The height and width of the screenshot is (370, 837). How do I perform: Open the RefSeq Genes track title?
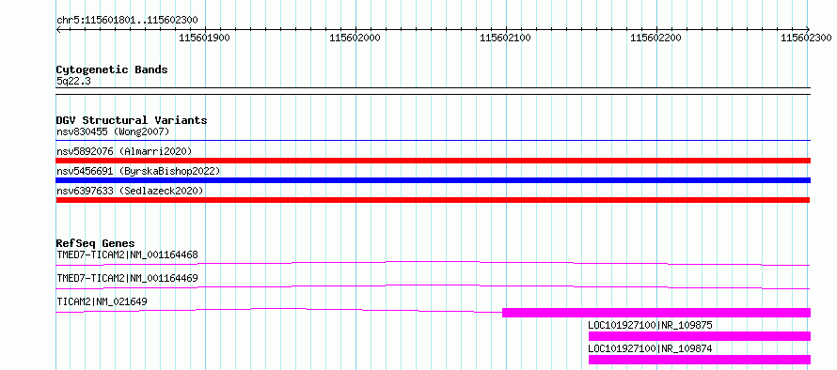tap(96, 243)
